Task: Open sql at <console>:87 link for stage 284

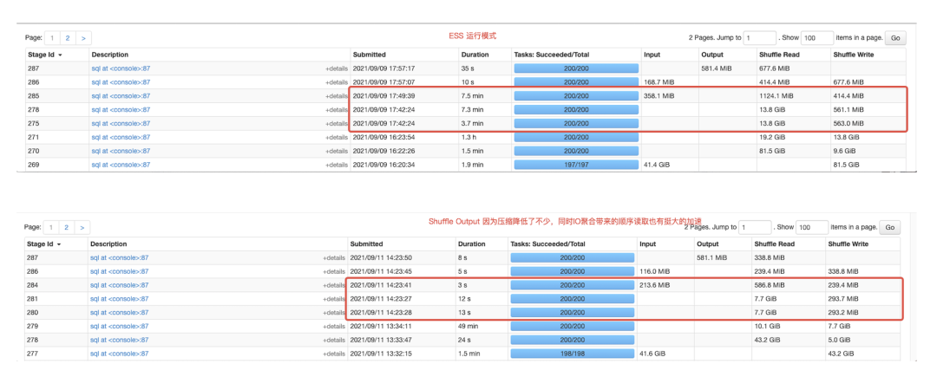Action: point(120,285)
